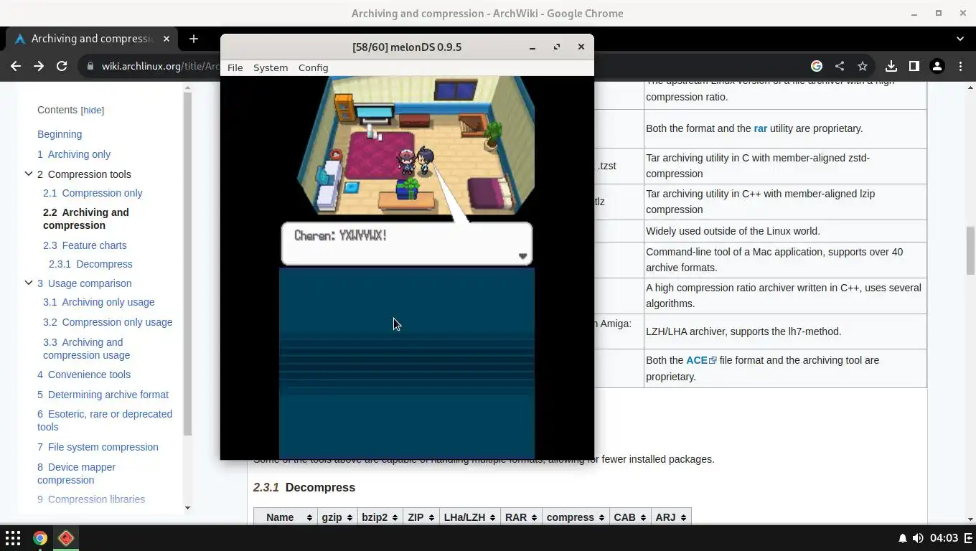Image resolution: width=976 pixels, height=551 pixels.
Task: Sort table by ARJ column
Action: coord(671,517)
